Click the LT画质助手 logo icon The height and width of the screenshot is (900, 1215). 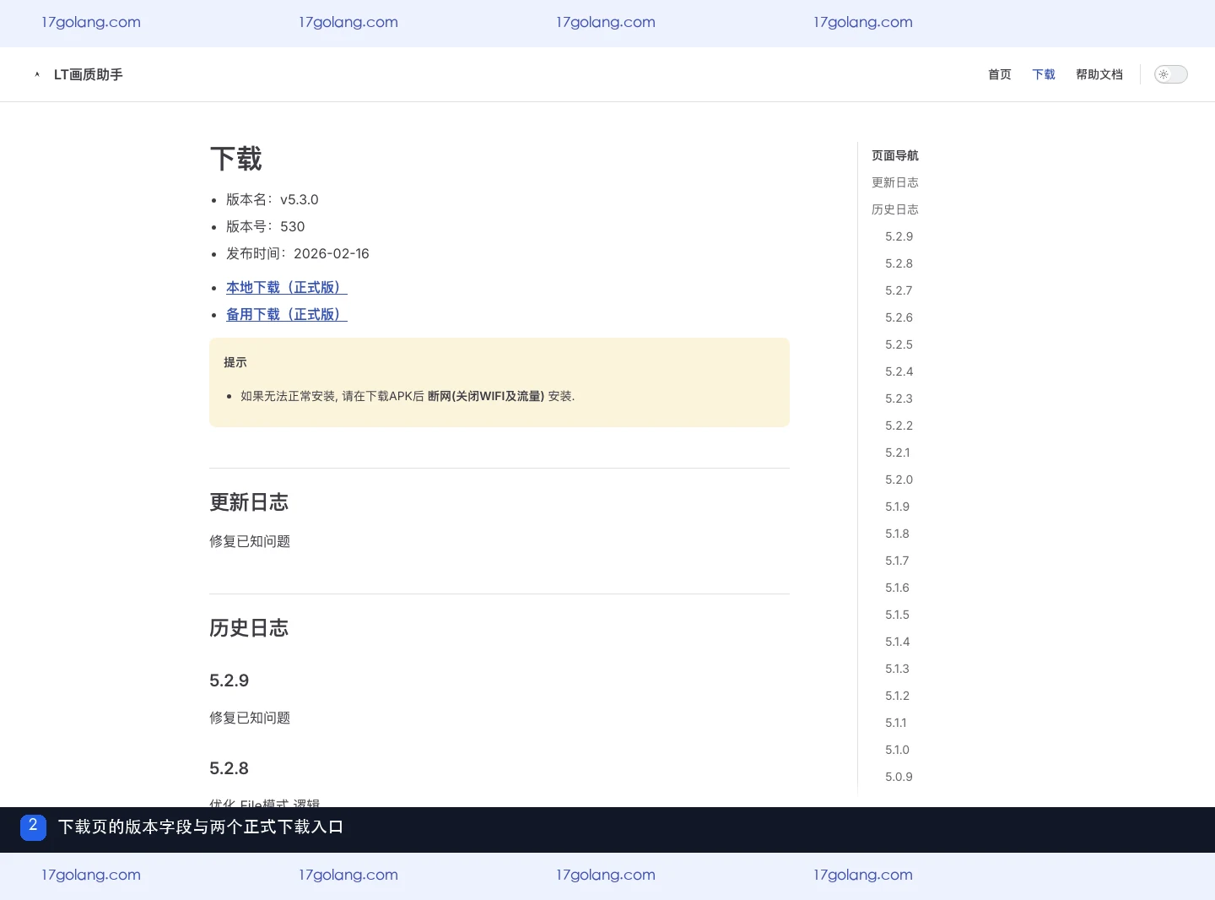[x=37, y=74]
